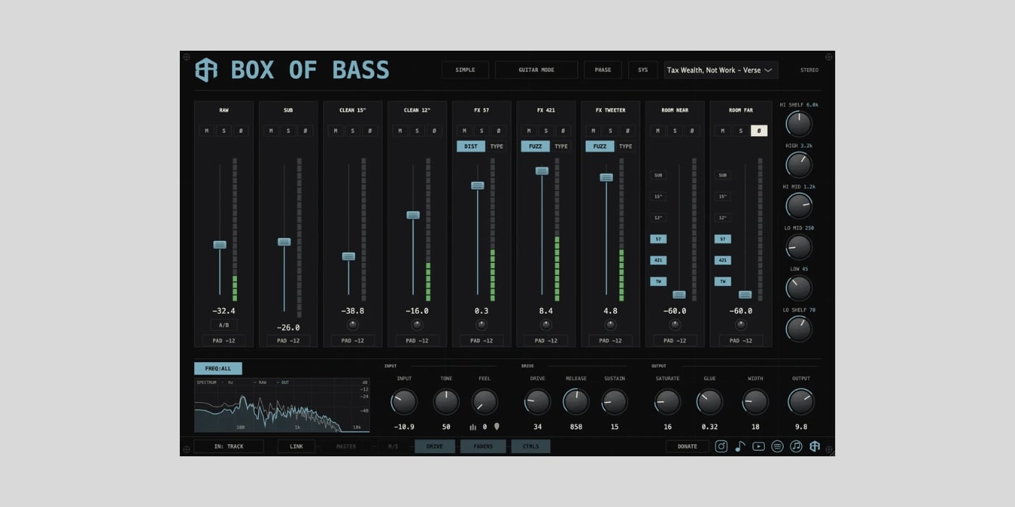1015x507 pixels.
Task: Click the pan knob under CLEAN 15" fader
Action: click(x=352, y=325)
